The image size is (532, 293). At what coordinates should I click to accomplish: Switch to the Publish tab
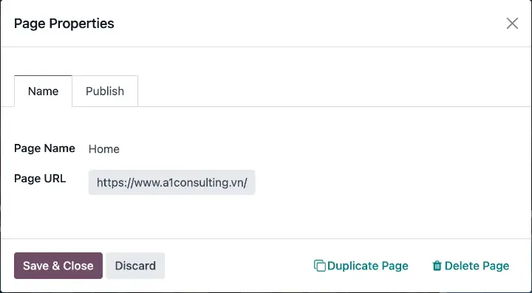(x=105, y=91)
